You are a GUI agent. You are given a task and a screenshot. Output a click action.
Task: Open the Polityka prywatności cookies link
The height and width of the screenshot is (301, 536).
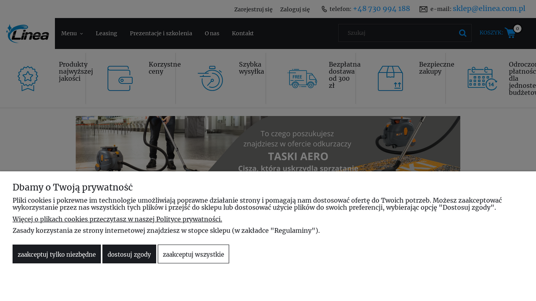tap(117, 219)
